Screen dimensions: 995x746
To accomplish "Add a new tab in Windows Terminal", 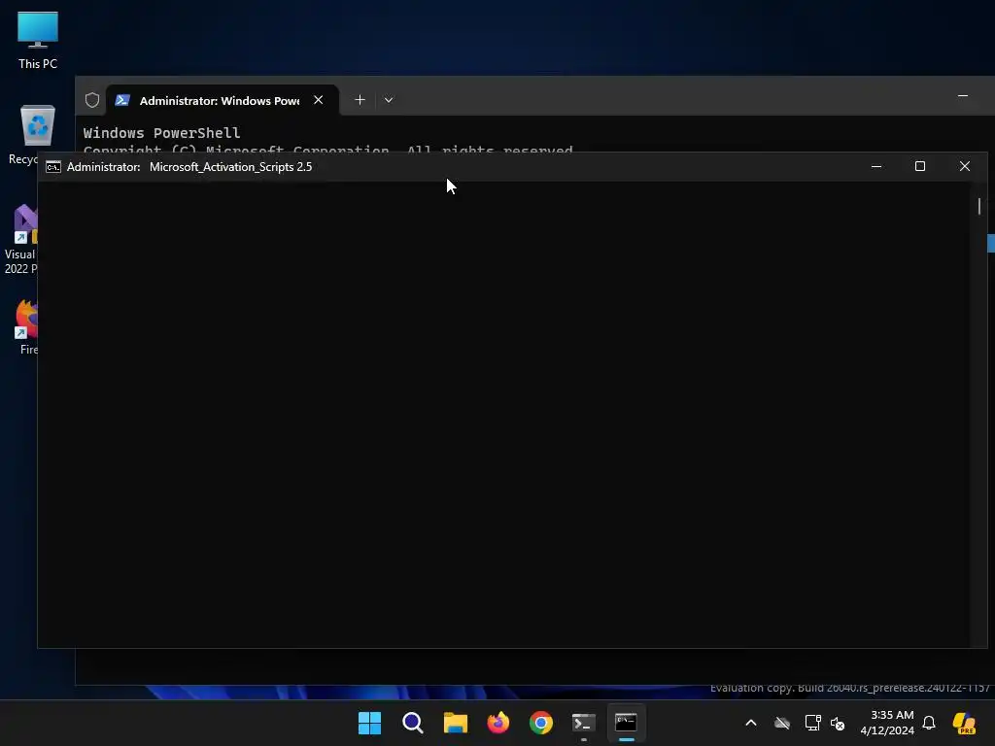I will click(360, 100).
